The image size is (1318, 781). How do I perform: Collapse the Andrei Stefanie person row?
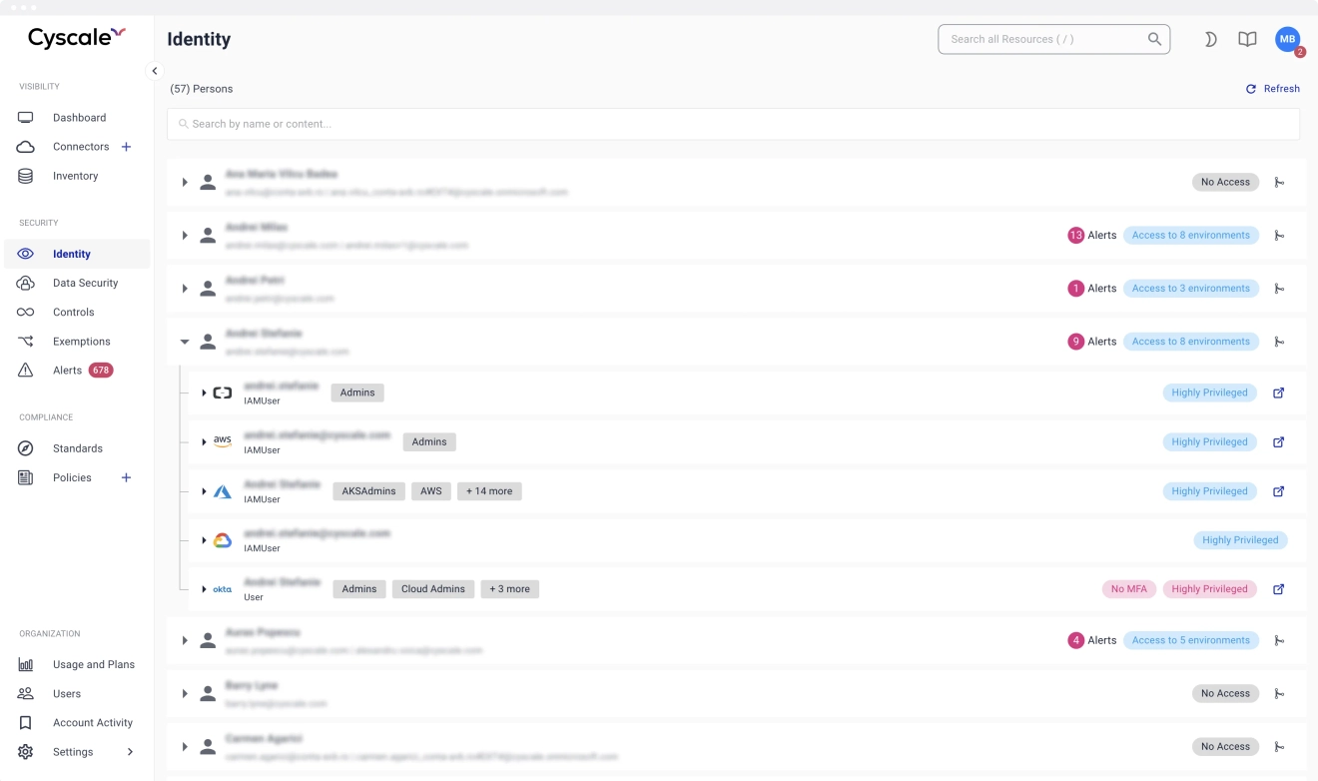click(x=184, y=341)
